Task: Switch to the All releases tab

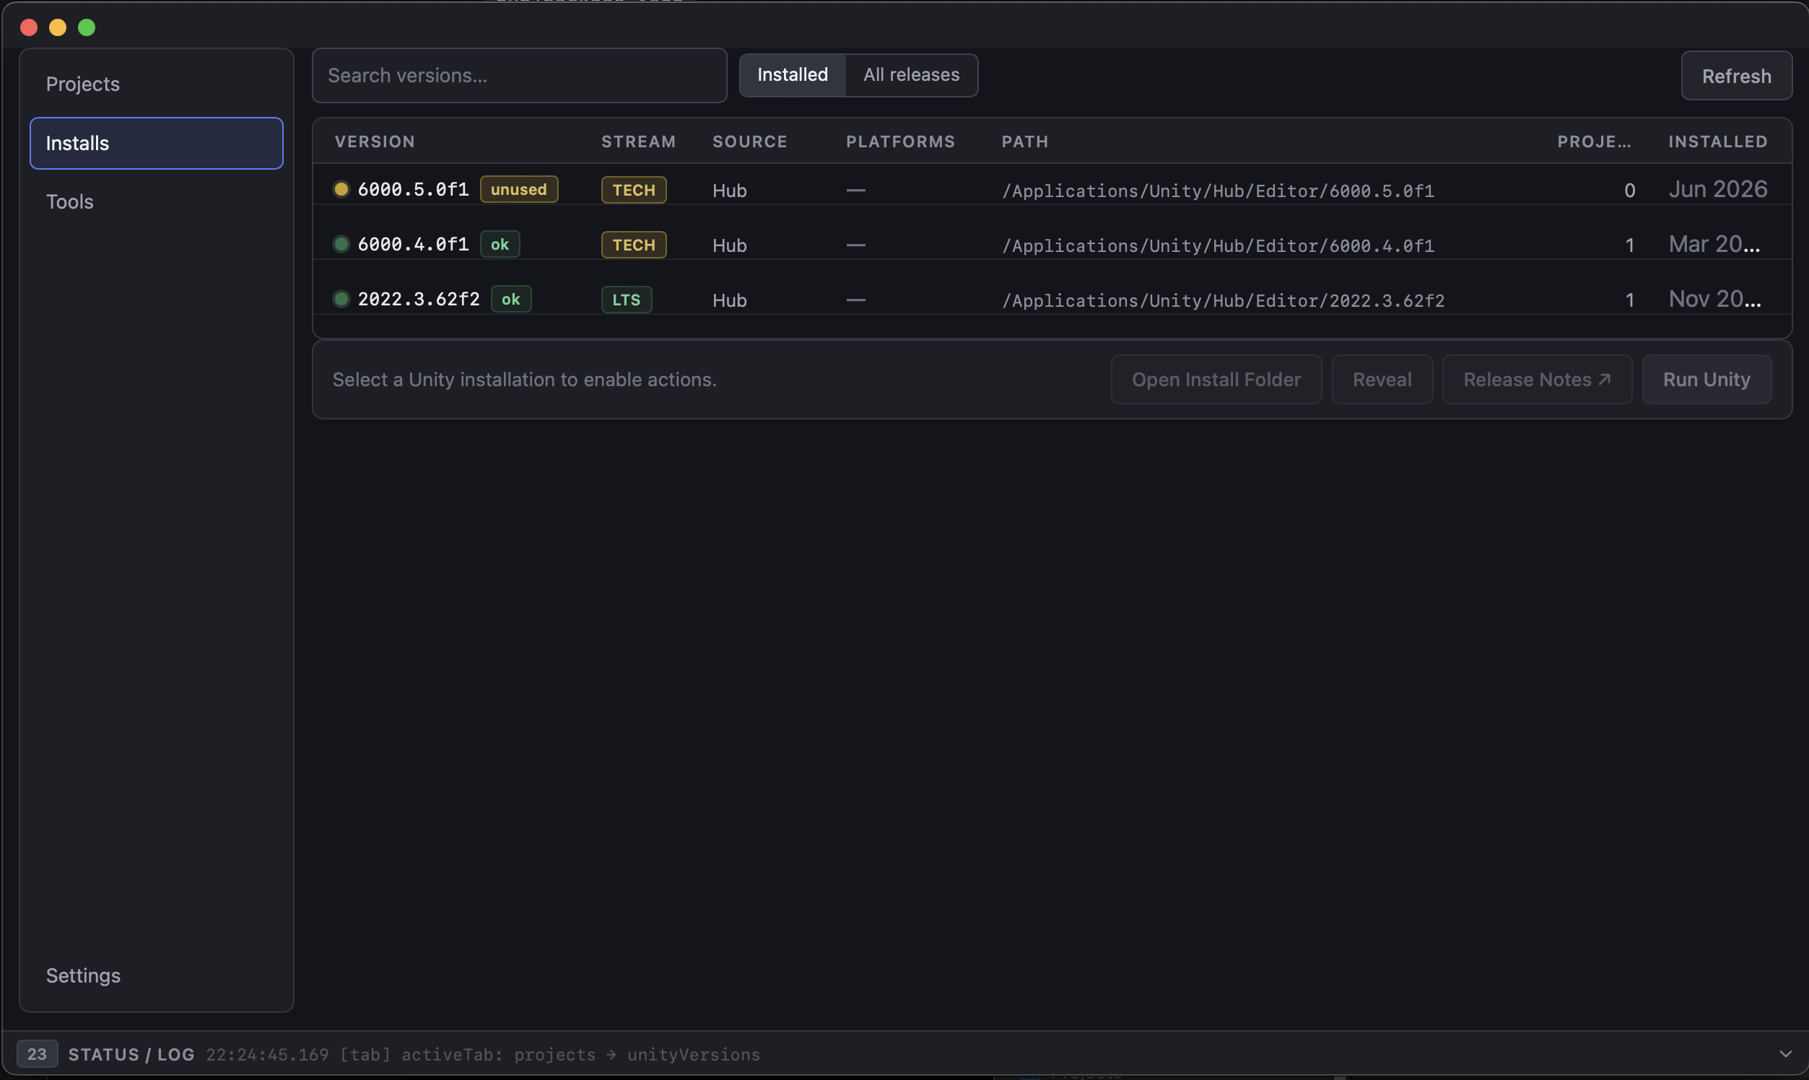Action: [x=911, y=75]
